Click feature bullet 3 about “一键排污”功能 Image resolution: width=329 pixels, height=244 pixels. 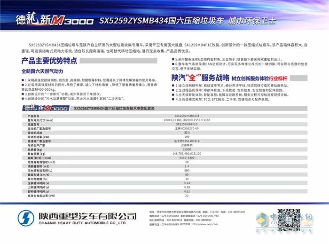click(62, 94)
